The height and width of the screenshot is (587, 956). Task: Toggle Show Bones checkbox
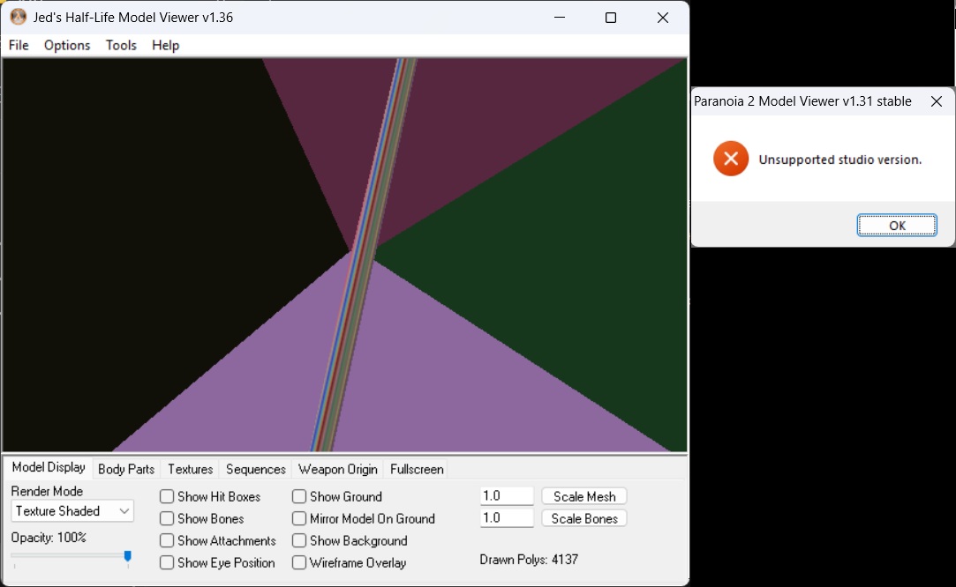coord(167,519)
